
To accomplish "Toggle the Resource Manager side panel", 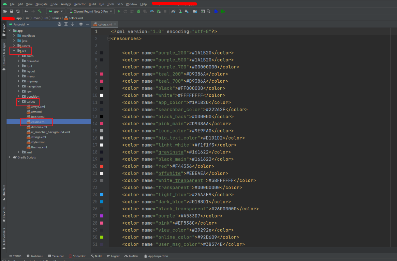I will click(4, 56).
